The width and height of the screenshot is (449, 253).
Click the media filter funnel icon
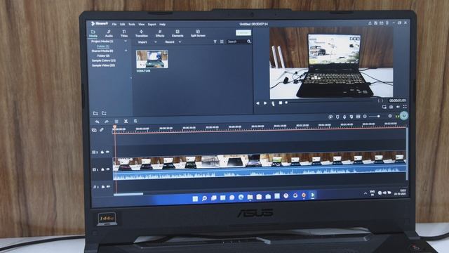pyautogui.click(x=215, y=42)
